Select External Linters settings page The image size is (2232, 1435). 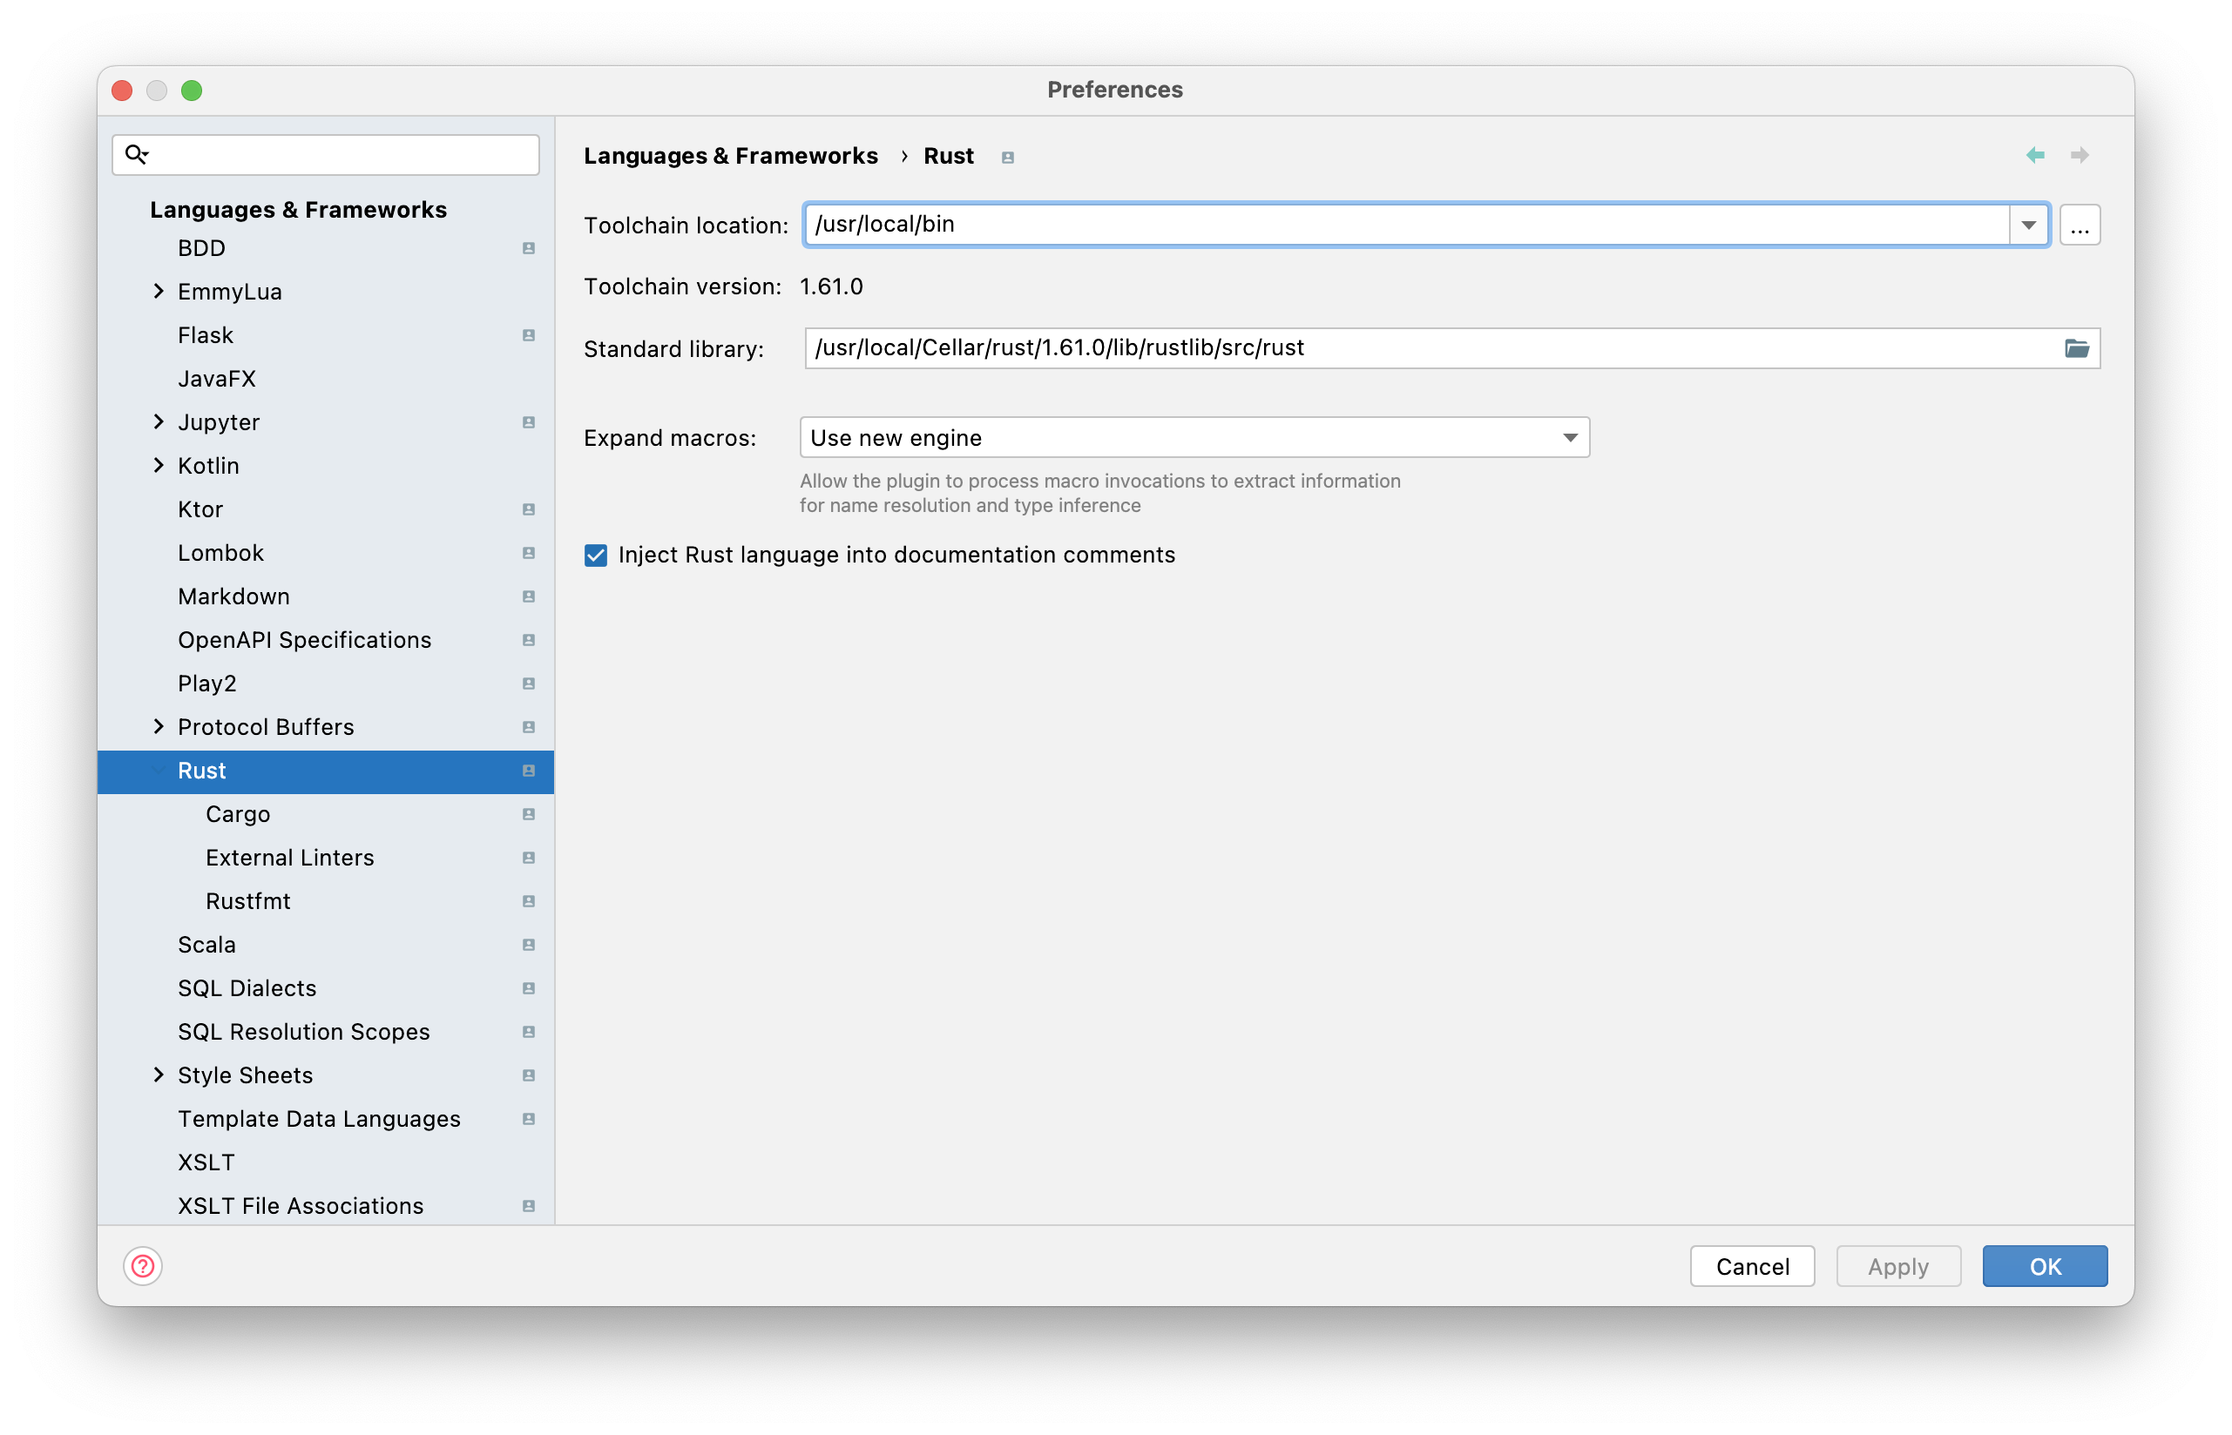click(x=289, y=858)
